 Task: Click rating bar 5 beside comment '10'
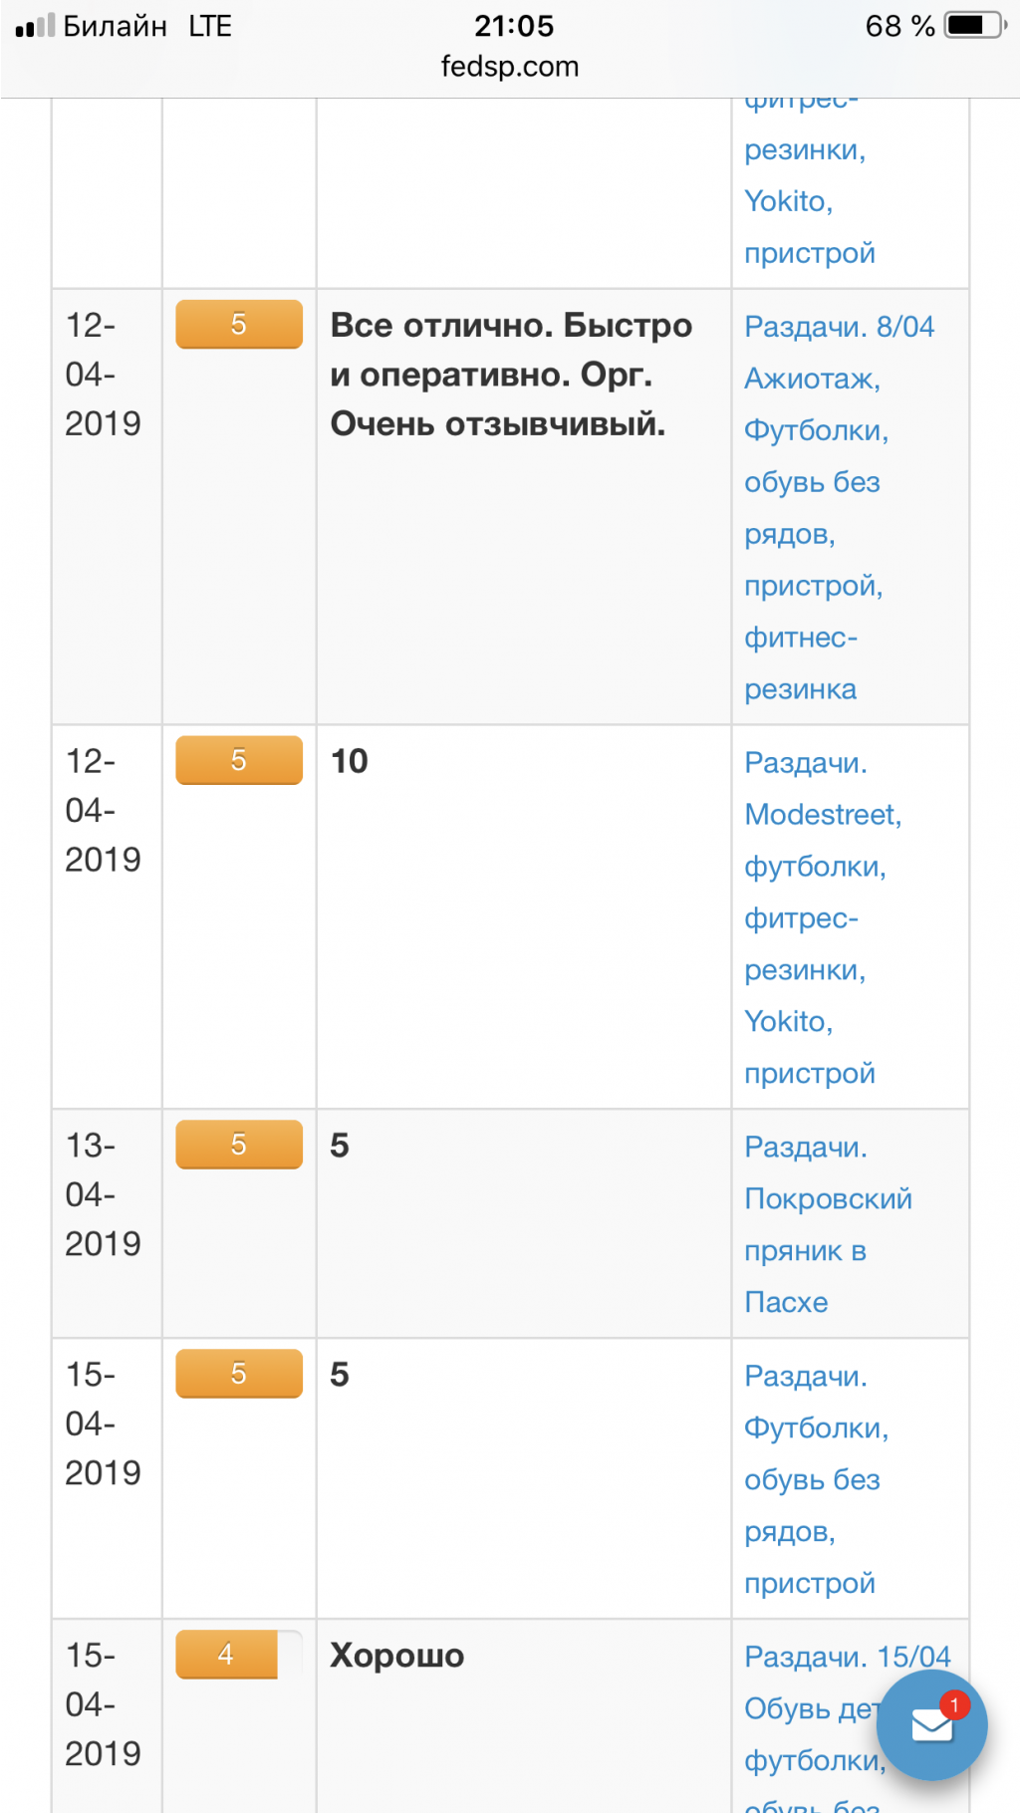point(239,760)
